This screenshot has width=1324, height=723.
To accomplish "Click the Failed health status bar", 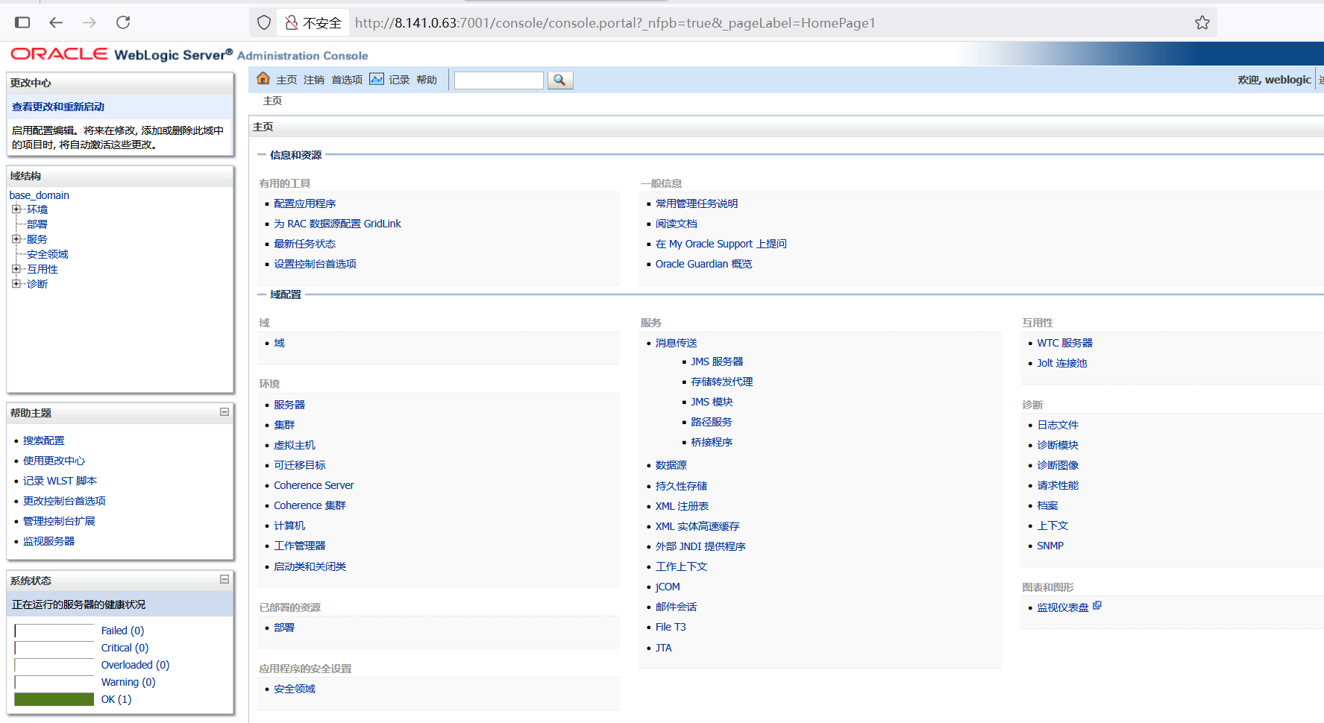I will 54,631.
